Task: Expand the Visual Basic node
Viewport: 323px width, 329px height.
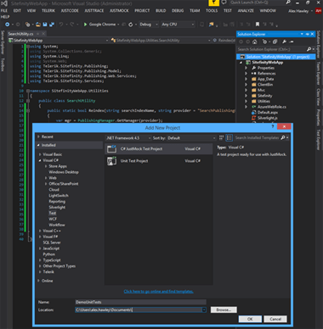Action: (40, 154)
